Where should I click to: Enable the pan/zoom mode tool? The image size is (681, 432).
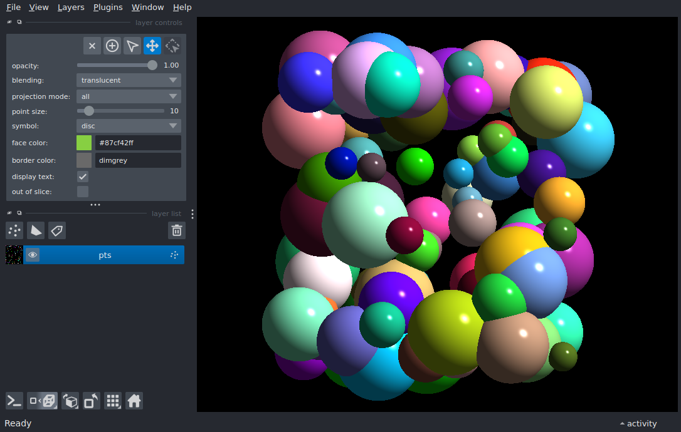tap(152, 46)
